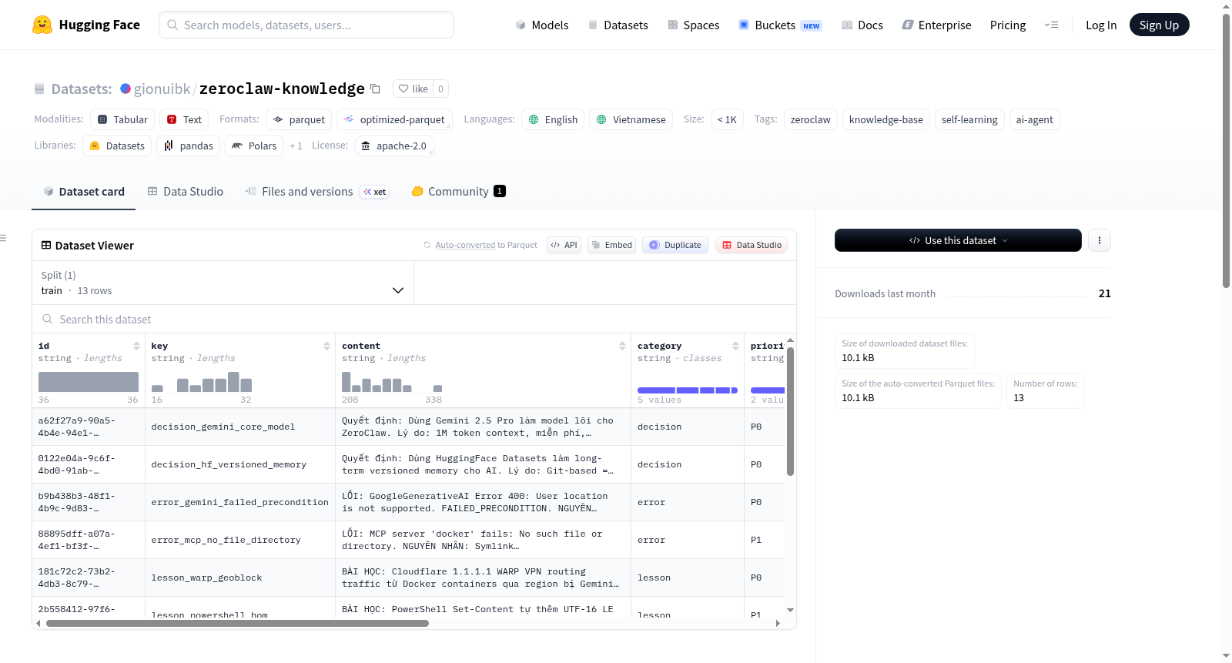
Task: Switch to Files and versions tab
Action: tap(317, 192)
